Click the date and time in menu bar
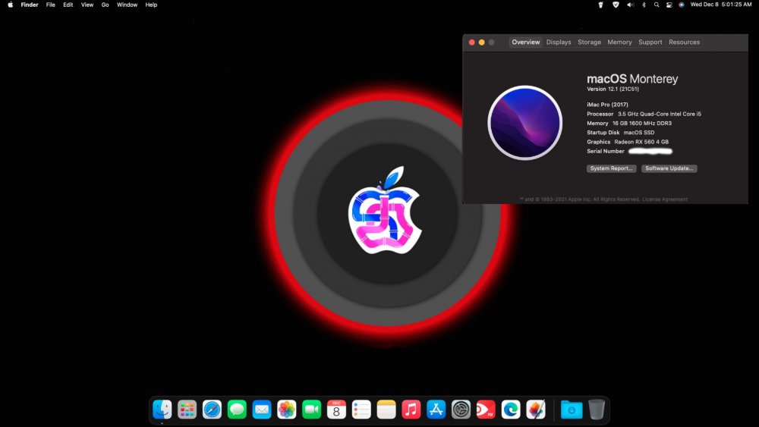 coord(721,5)
